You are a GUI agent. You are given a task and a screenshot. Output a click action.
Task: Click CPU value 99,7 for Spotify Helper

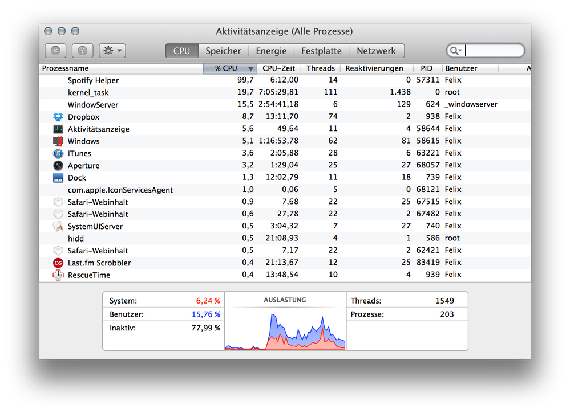click(x=245, y=80)
